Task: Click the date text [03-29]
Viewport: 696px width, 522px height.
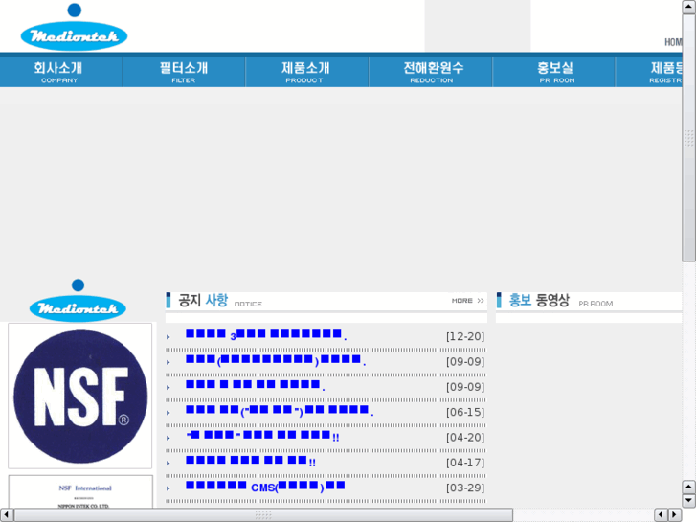Action: 465,488
